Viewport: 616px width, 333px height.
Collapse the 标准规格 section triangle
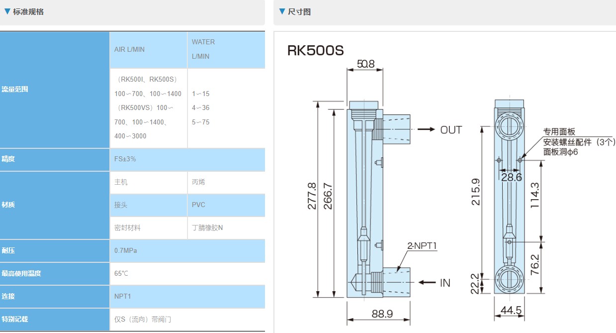pos(7,11)
